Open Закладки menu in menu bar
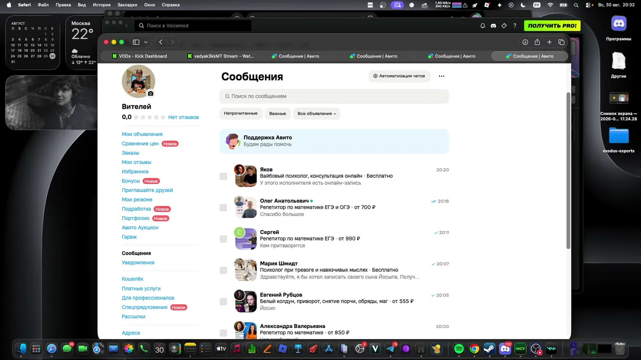The width and height of the screenshot is (641, 360). 127,4
